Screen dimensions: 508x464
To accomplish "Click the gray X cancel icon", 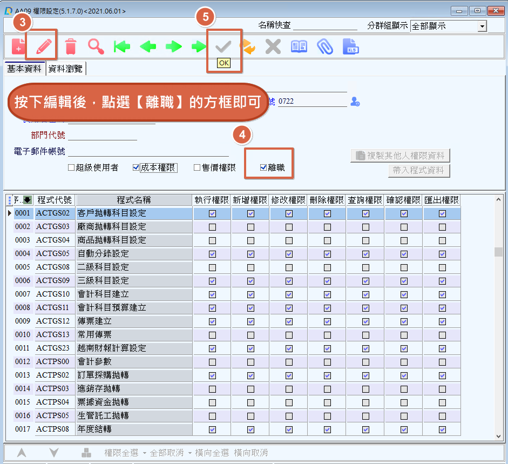I will click(x=273, y=46).
